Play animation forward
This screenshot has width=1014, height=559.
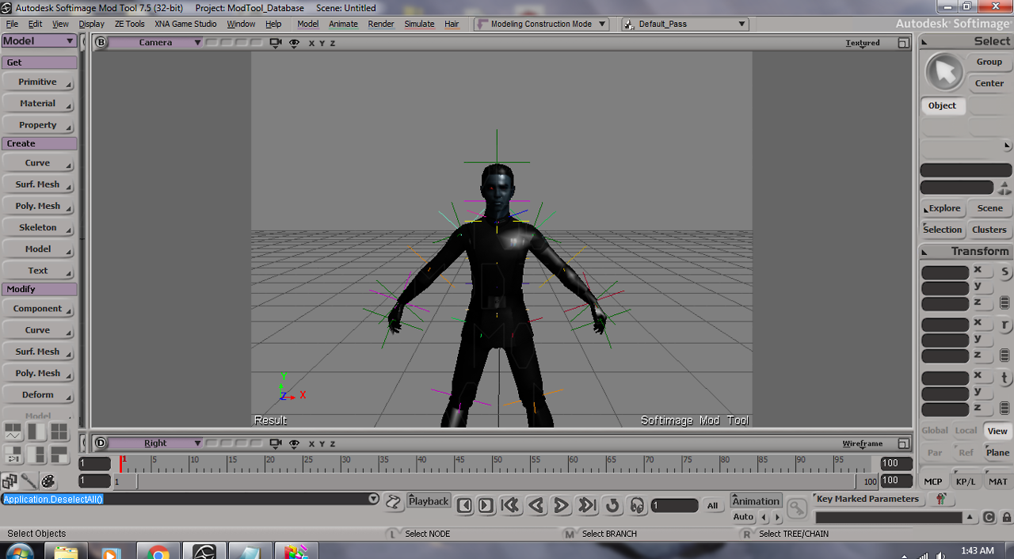[561, 505]
